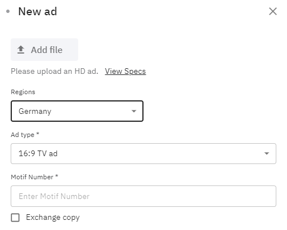
Task: Click the selected 16:9 TV ad value
Action: [38, 153]
